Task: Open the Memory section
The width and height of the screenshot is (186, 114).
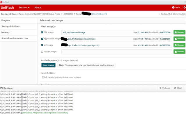Action: point(19,32)
